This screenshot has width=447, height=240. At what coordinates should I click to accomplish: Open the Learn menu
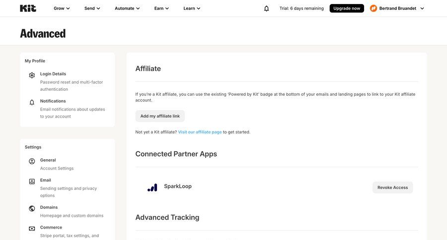(x=192, y=8)
